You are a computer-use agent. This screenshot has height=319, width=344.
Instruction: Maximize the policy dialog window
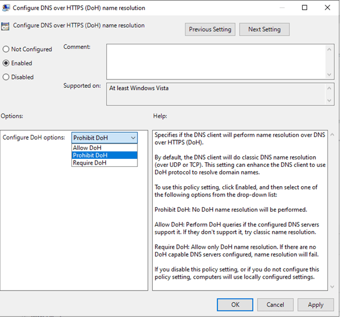(304, 8)
